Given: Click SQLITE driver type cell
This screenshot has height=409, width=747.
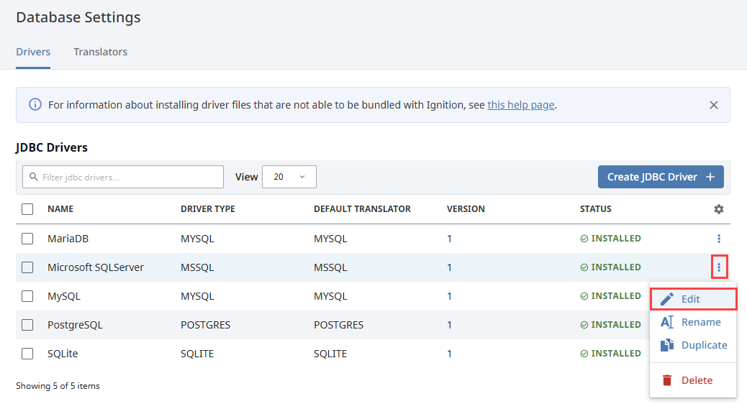Looking at the screenshot, I should pyautogui.click(x=197, y=354).
